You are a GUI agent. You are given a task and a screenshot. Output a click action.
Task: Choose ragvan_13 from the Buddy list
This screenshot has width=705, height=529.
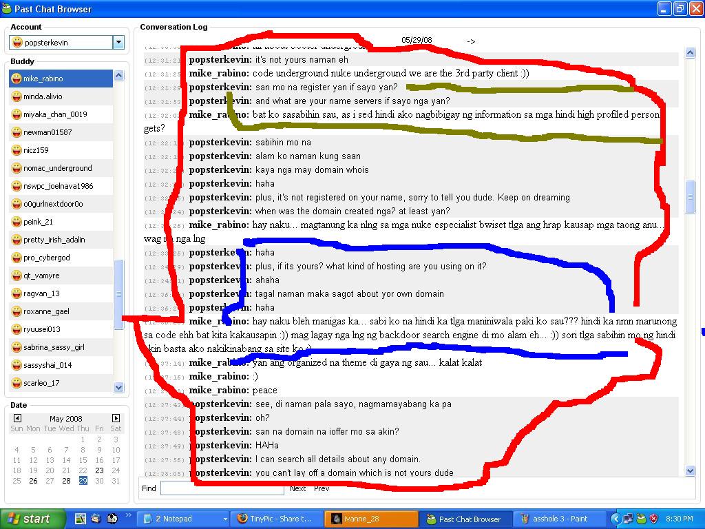(61, 293)
